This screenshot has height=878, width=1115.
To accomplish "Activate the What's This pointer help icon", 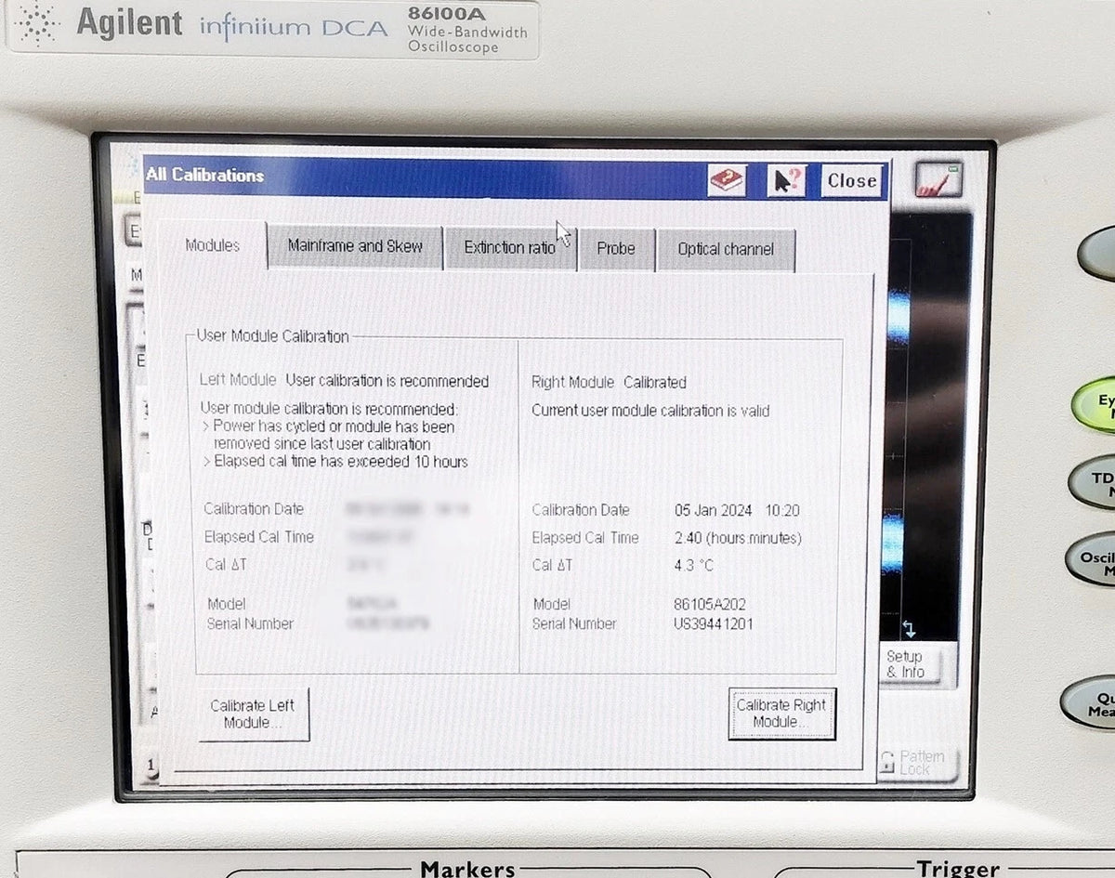I will [x=786, y=180].
